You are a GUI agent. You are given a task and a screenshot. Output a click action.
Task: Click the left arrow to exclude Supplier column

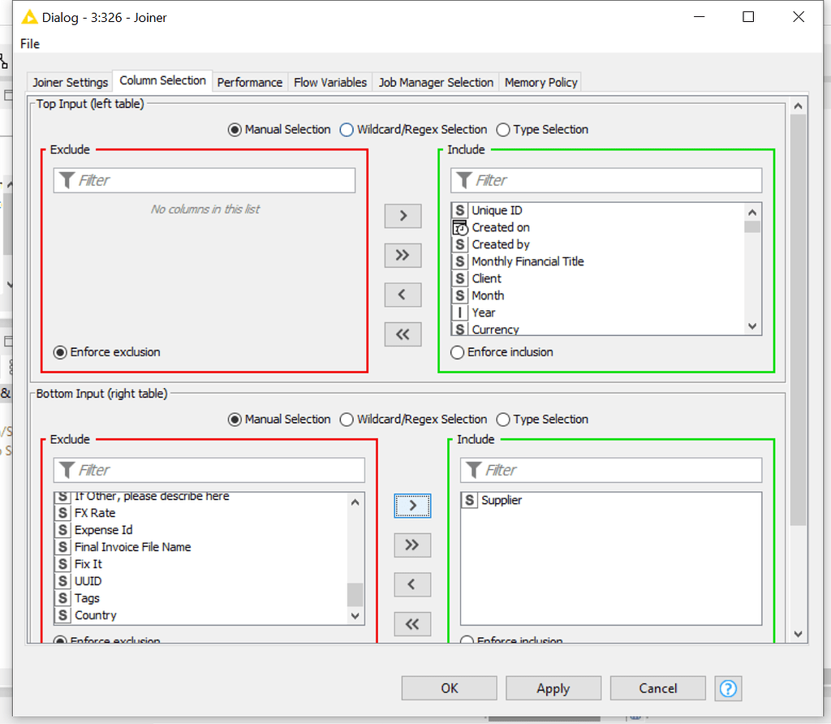412,584
